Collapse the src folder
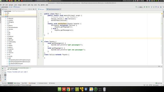The height and width of the screenshot is (92, 164). point(4,17)
